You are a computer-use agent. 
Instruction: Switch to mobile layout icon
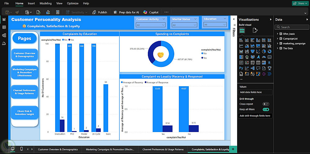[21, 149]
